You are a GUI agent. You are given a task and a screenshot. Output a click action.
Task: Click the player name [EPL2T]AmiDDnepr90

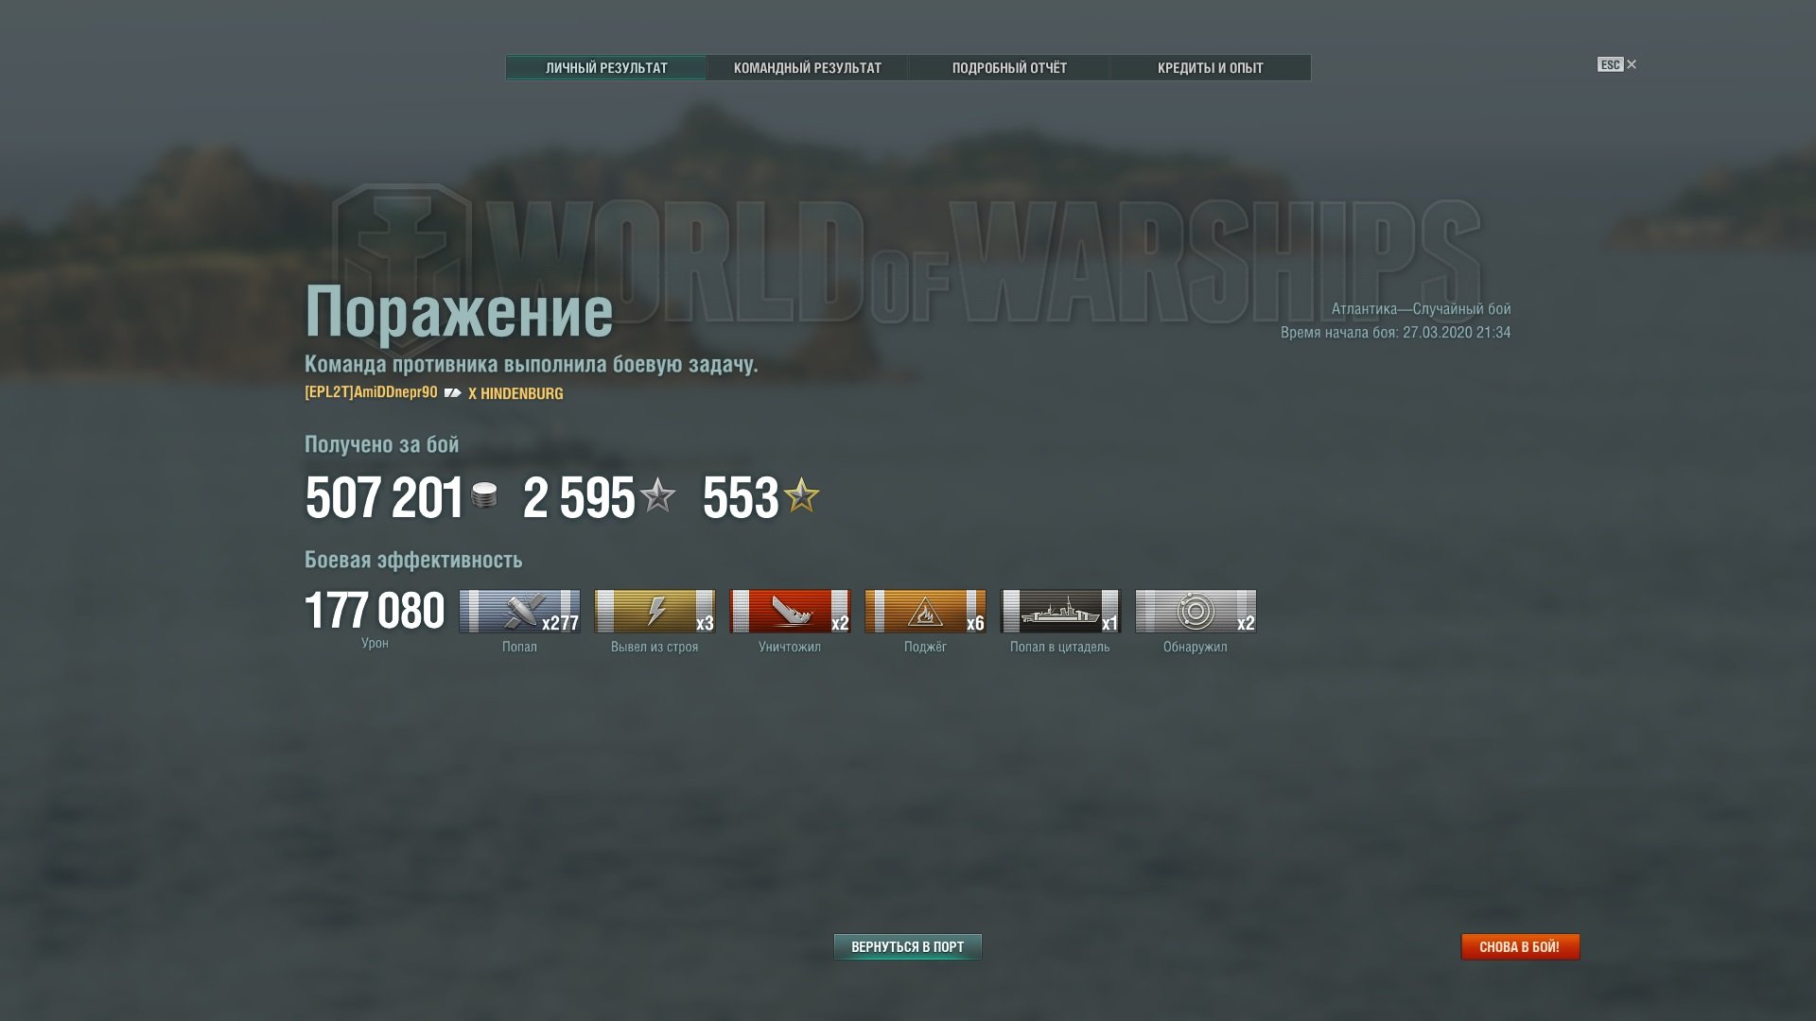coord(371,392)
